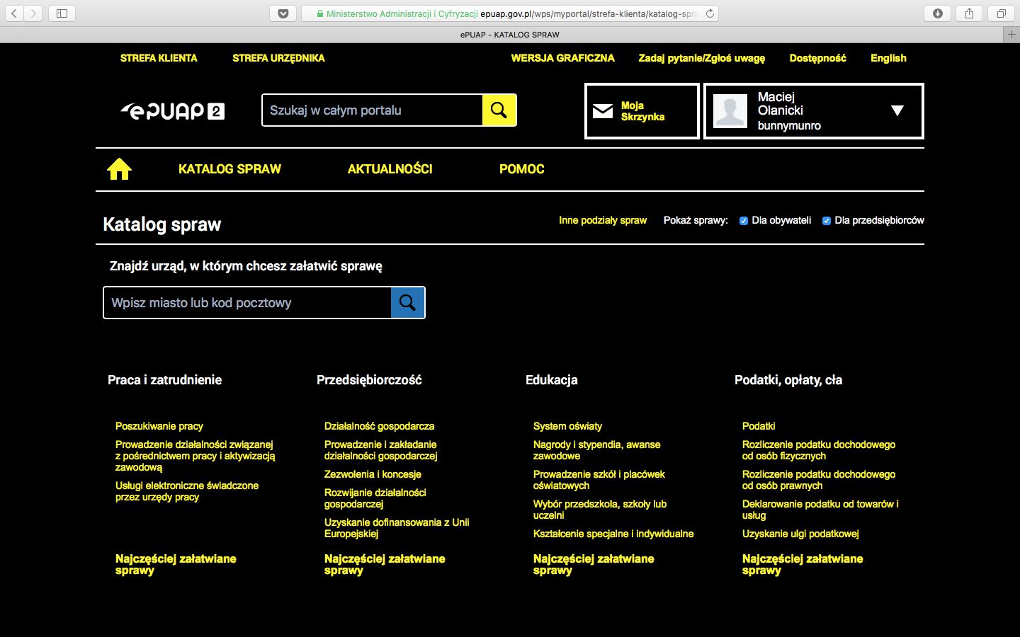
Task: Open Poszukiwanie pracy link
Action: (x=159, y=426)
